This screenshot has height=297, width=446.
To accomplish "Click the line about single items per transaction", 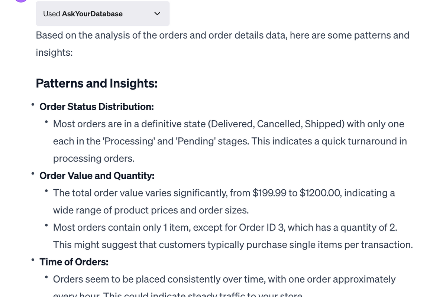I will point(233,245).
